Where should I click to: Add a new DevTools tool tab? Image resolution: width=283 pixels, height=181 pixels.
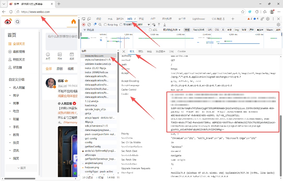(x=233, y=19)
